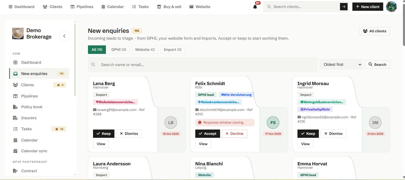Click the Contract signature icon
The height and width of the screenshot is (180, 405).
15,171
